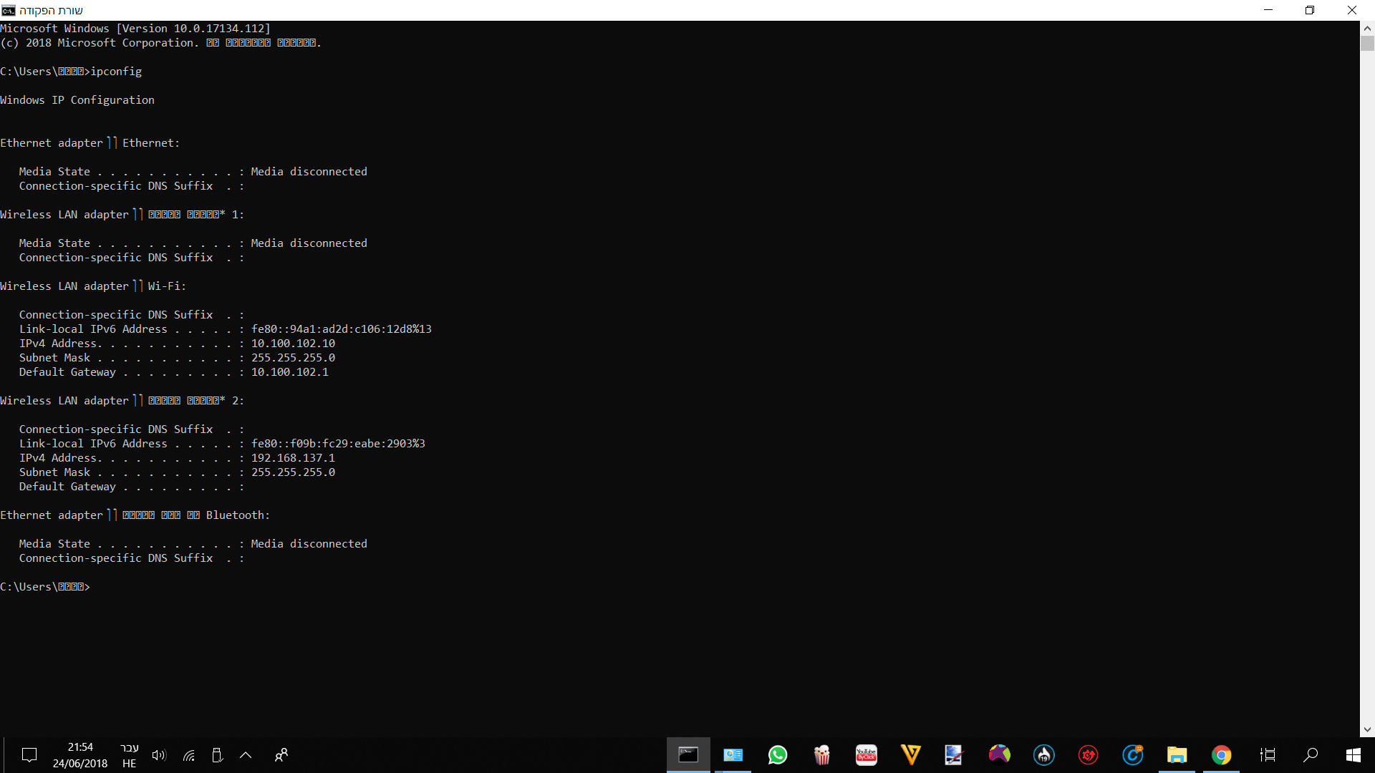Click the version text 10.0.17134.112

(219, 29)
